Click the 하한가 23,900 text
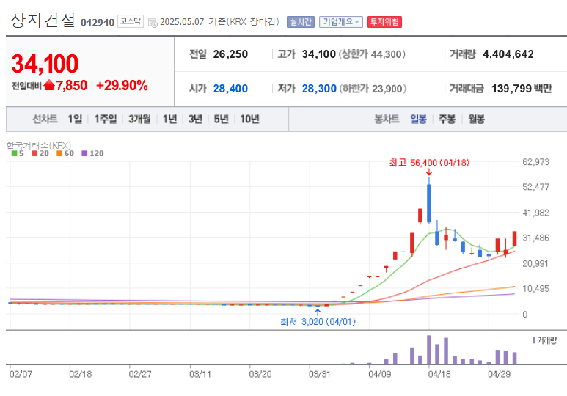This screenshot has height=396, width=567. pyautogui.click(x=373, y=89)
